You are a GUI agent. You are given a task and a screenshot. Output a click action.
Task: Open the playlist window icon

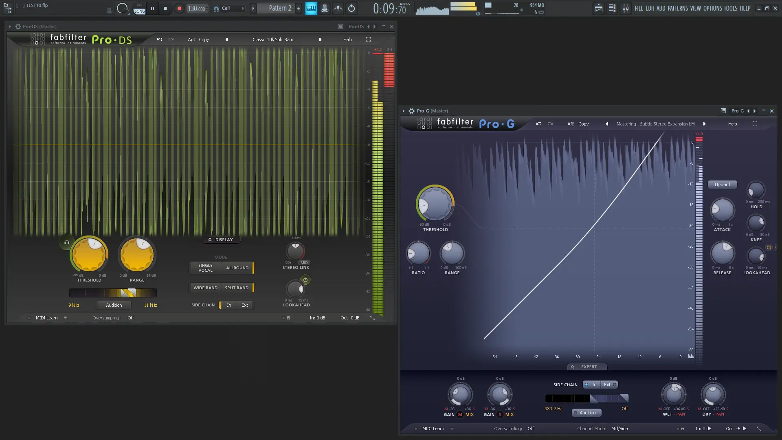pos(598,8)
